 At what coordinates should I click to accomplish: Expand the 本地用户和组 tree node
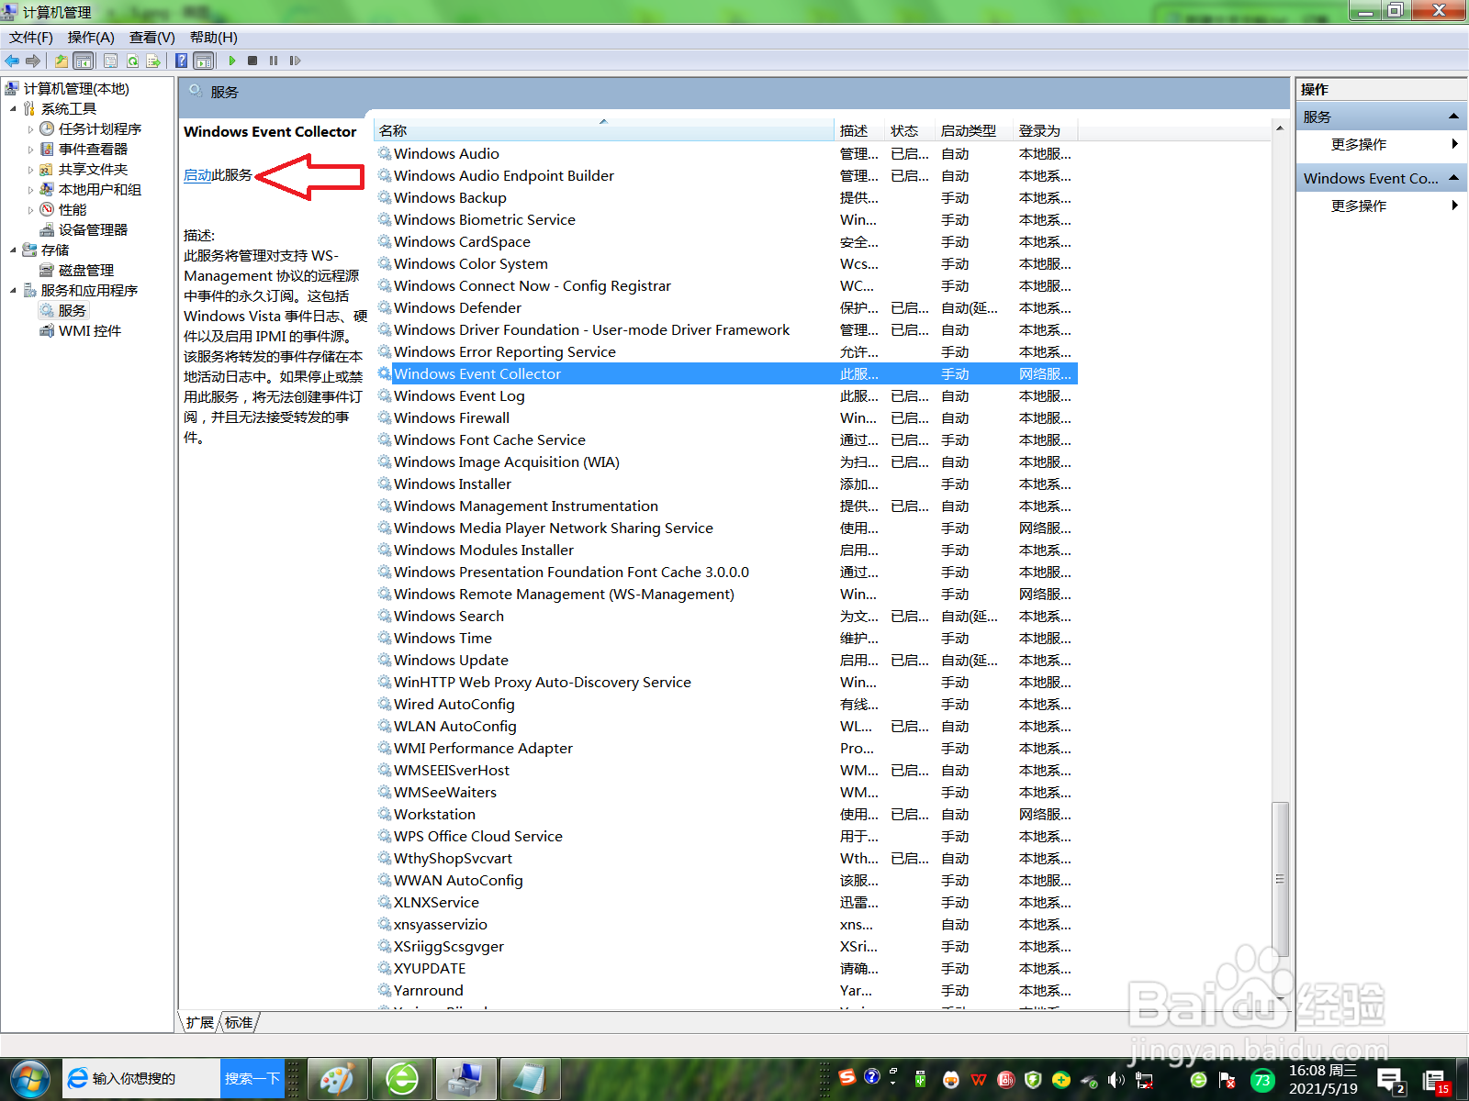(31, 190)
